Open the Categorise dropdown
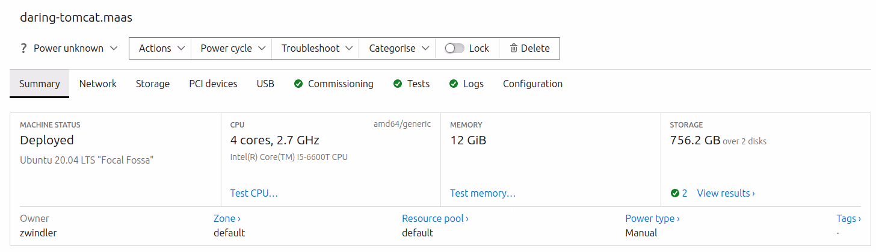The width and height of the screenshot is (876, 252). tap(398, 48)
